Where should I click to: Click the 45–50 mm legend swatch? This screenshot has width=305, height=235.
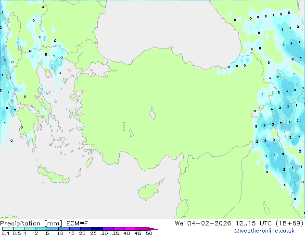(x=141, y=229)
